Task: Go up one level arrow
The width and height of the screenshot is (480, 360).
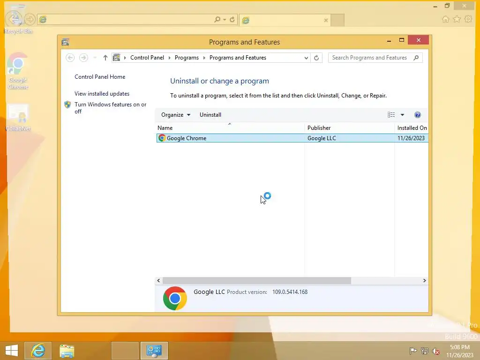Action: pos(105,58)
